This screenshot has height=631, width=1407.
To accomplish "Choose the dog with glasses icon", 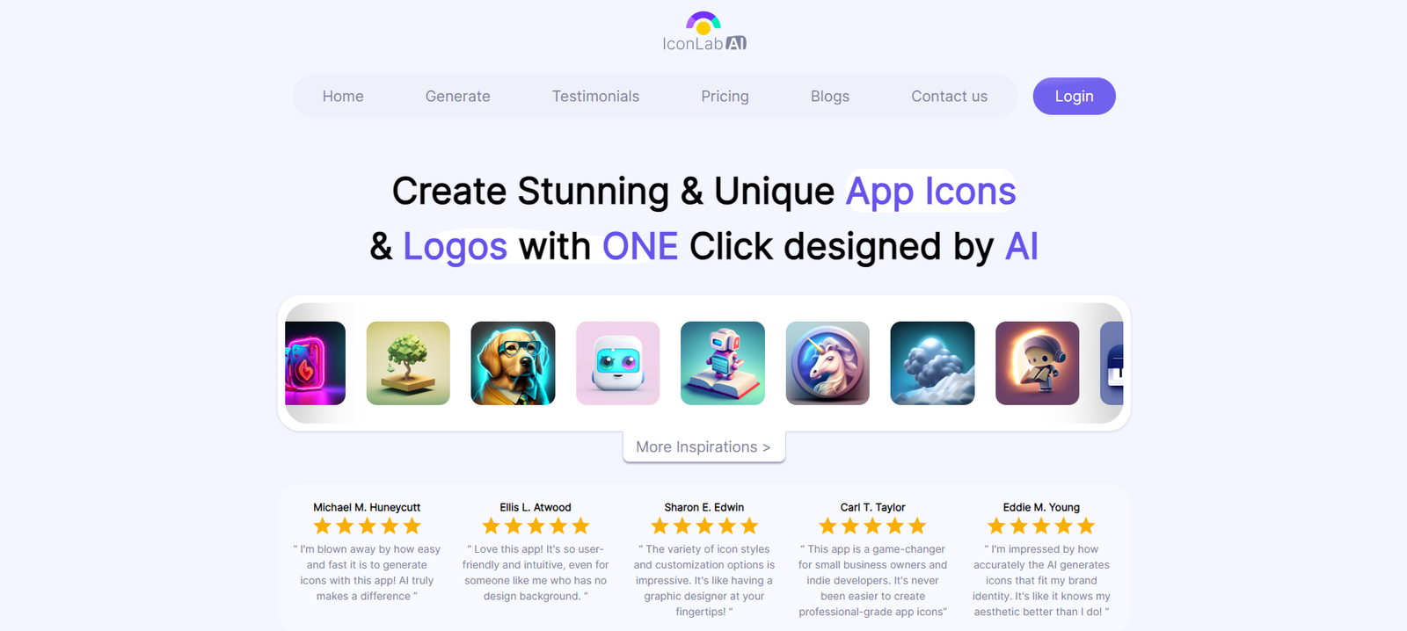I will (x=513, y=363).
